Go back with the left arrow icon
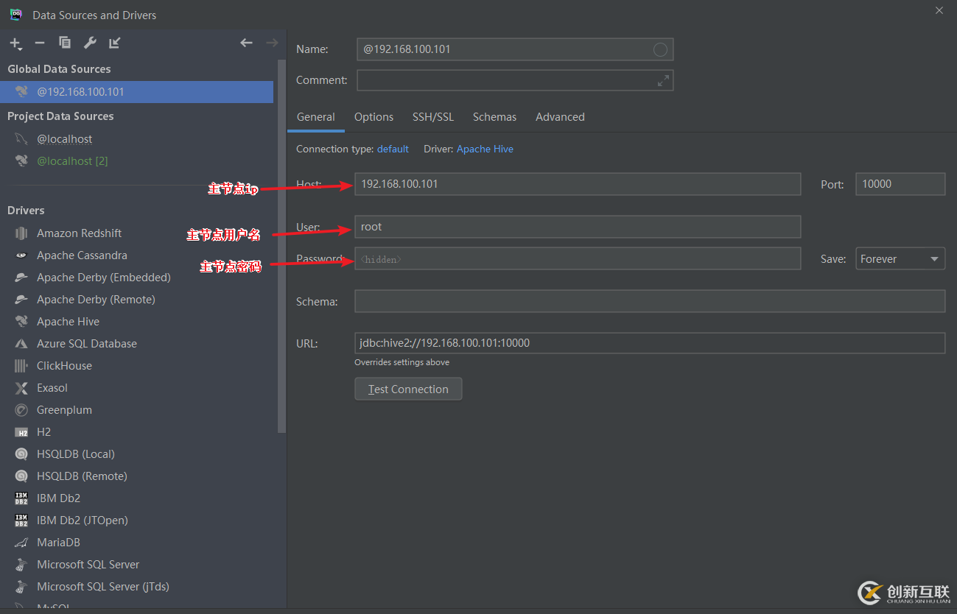957x614 pixels. (x=247, y=43)
